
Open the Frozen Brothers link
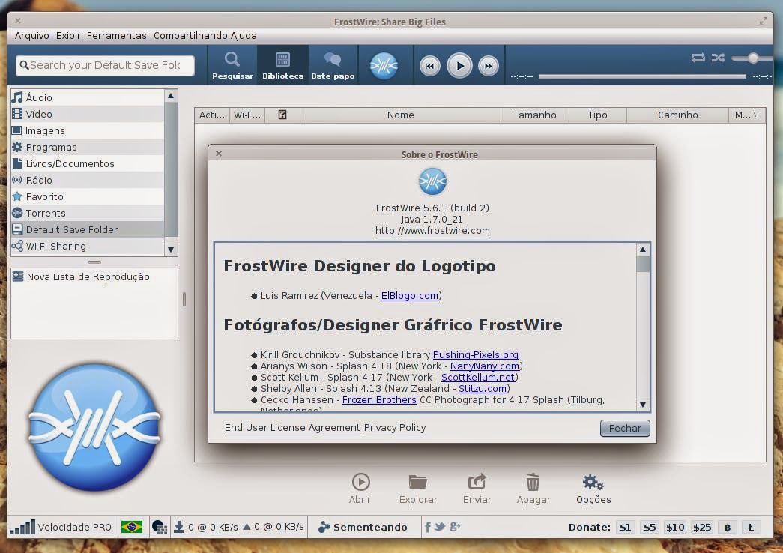(x=379, y=399)
